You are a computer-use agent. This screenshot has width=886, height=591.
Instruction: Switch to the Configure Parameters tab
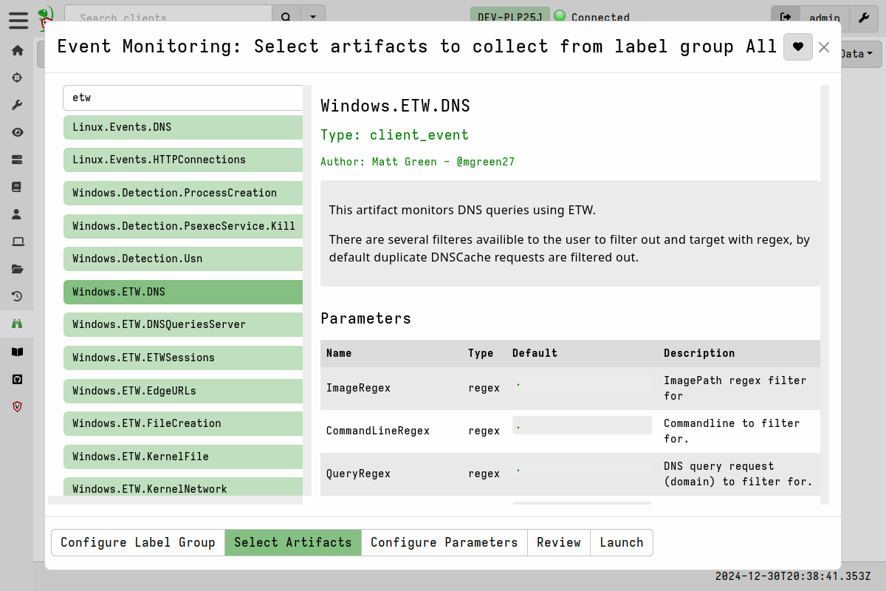(444, 542)
